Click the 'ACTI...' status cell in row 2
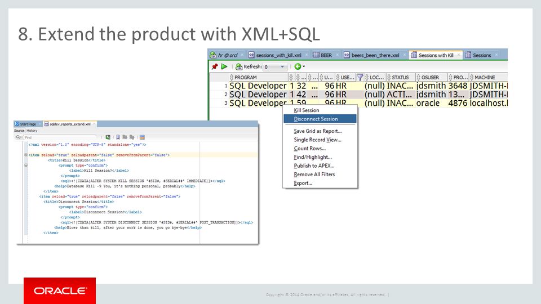The width and height of the screenshot is (541, 304). [x=400, y=95]
